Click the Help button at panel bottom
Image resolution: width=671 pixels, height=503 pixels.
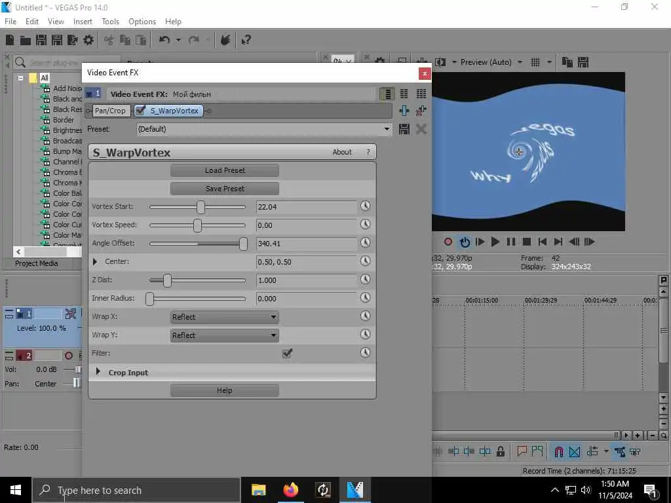(x=225, y=390)
